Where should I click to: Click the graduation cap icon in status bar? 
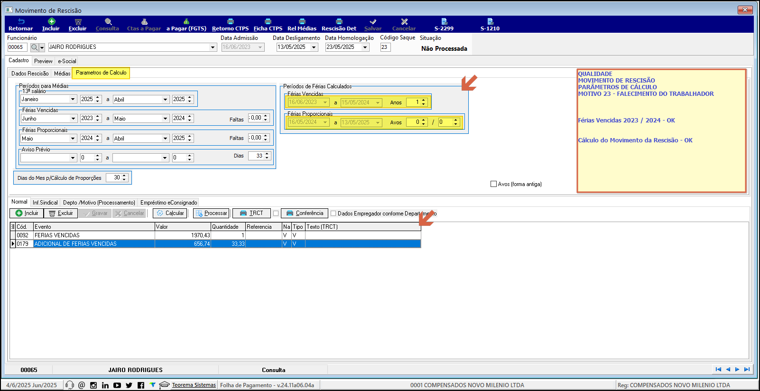pos(164,385)
